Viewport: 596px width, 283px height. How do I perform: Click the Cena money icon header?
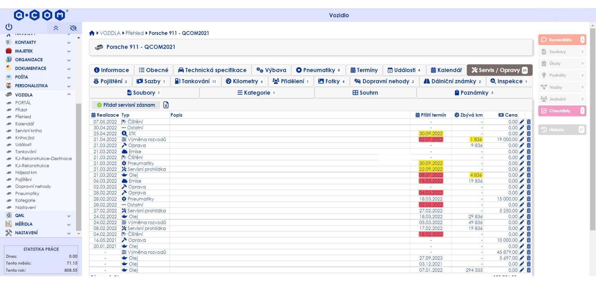click(x=501, y=115)
